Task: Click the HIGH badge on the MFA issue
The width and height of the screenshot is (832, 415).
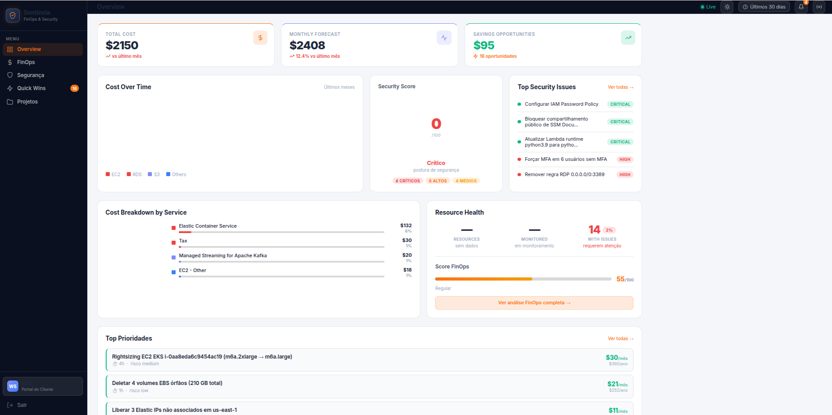Action: (625, 160)
